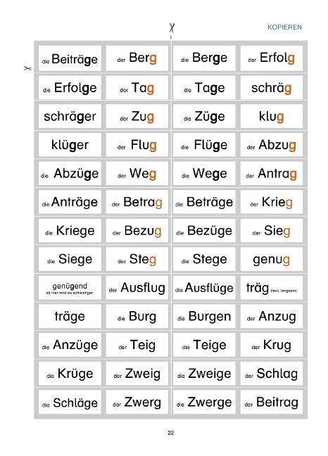
Task: Select the 'der Sieg' word card
Action: pyautogui.click(x=271, y=231)
